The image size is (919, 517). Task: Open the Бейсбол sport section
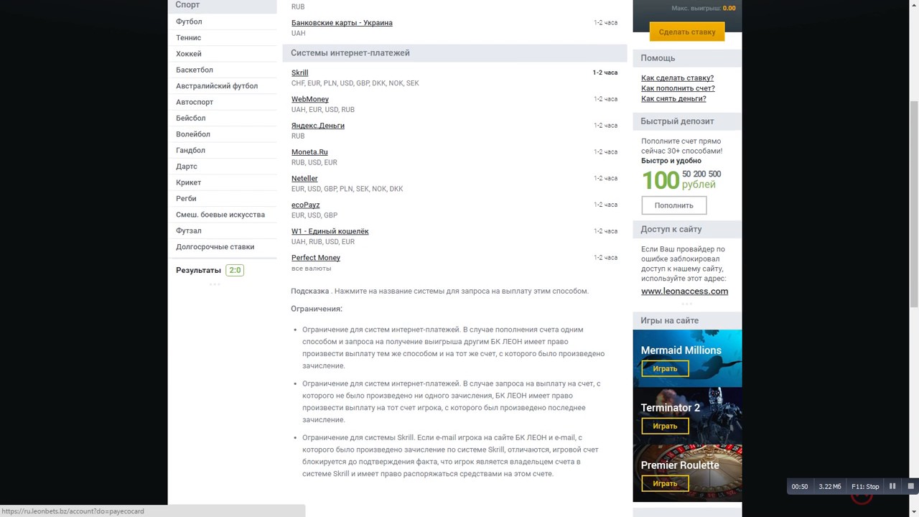(191, 118)
